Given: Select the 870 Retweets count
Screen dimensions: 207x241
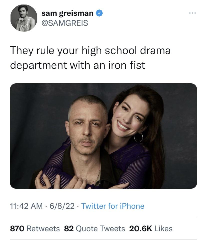Looking at the screenshot, I should click(x=34, y=228).
